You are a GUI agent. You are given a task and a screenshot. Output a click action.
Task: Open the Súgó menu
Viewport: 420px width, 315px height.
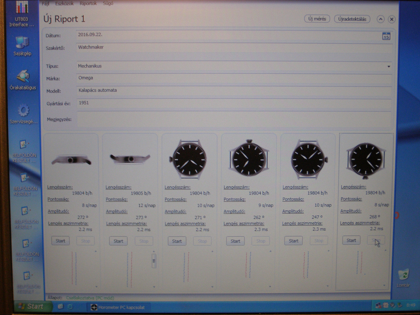click(108, 4)
